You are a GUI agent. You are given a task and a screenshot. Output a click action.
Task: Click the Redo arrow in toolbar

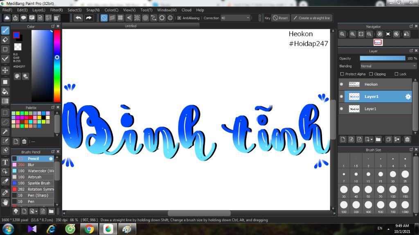point(89,18)
